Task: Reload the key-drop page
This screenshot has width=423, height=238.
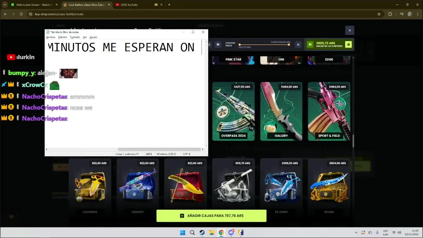Action: pyautogui.click(x=21, y=14)
